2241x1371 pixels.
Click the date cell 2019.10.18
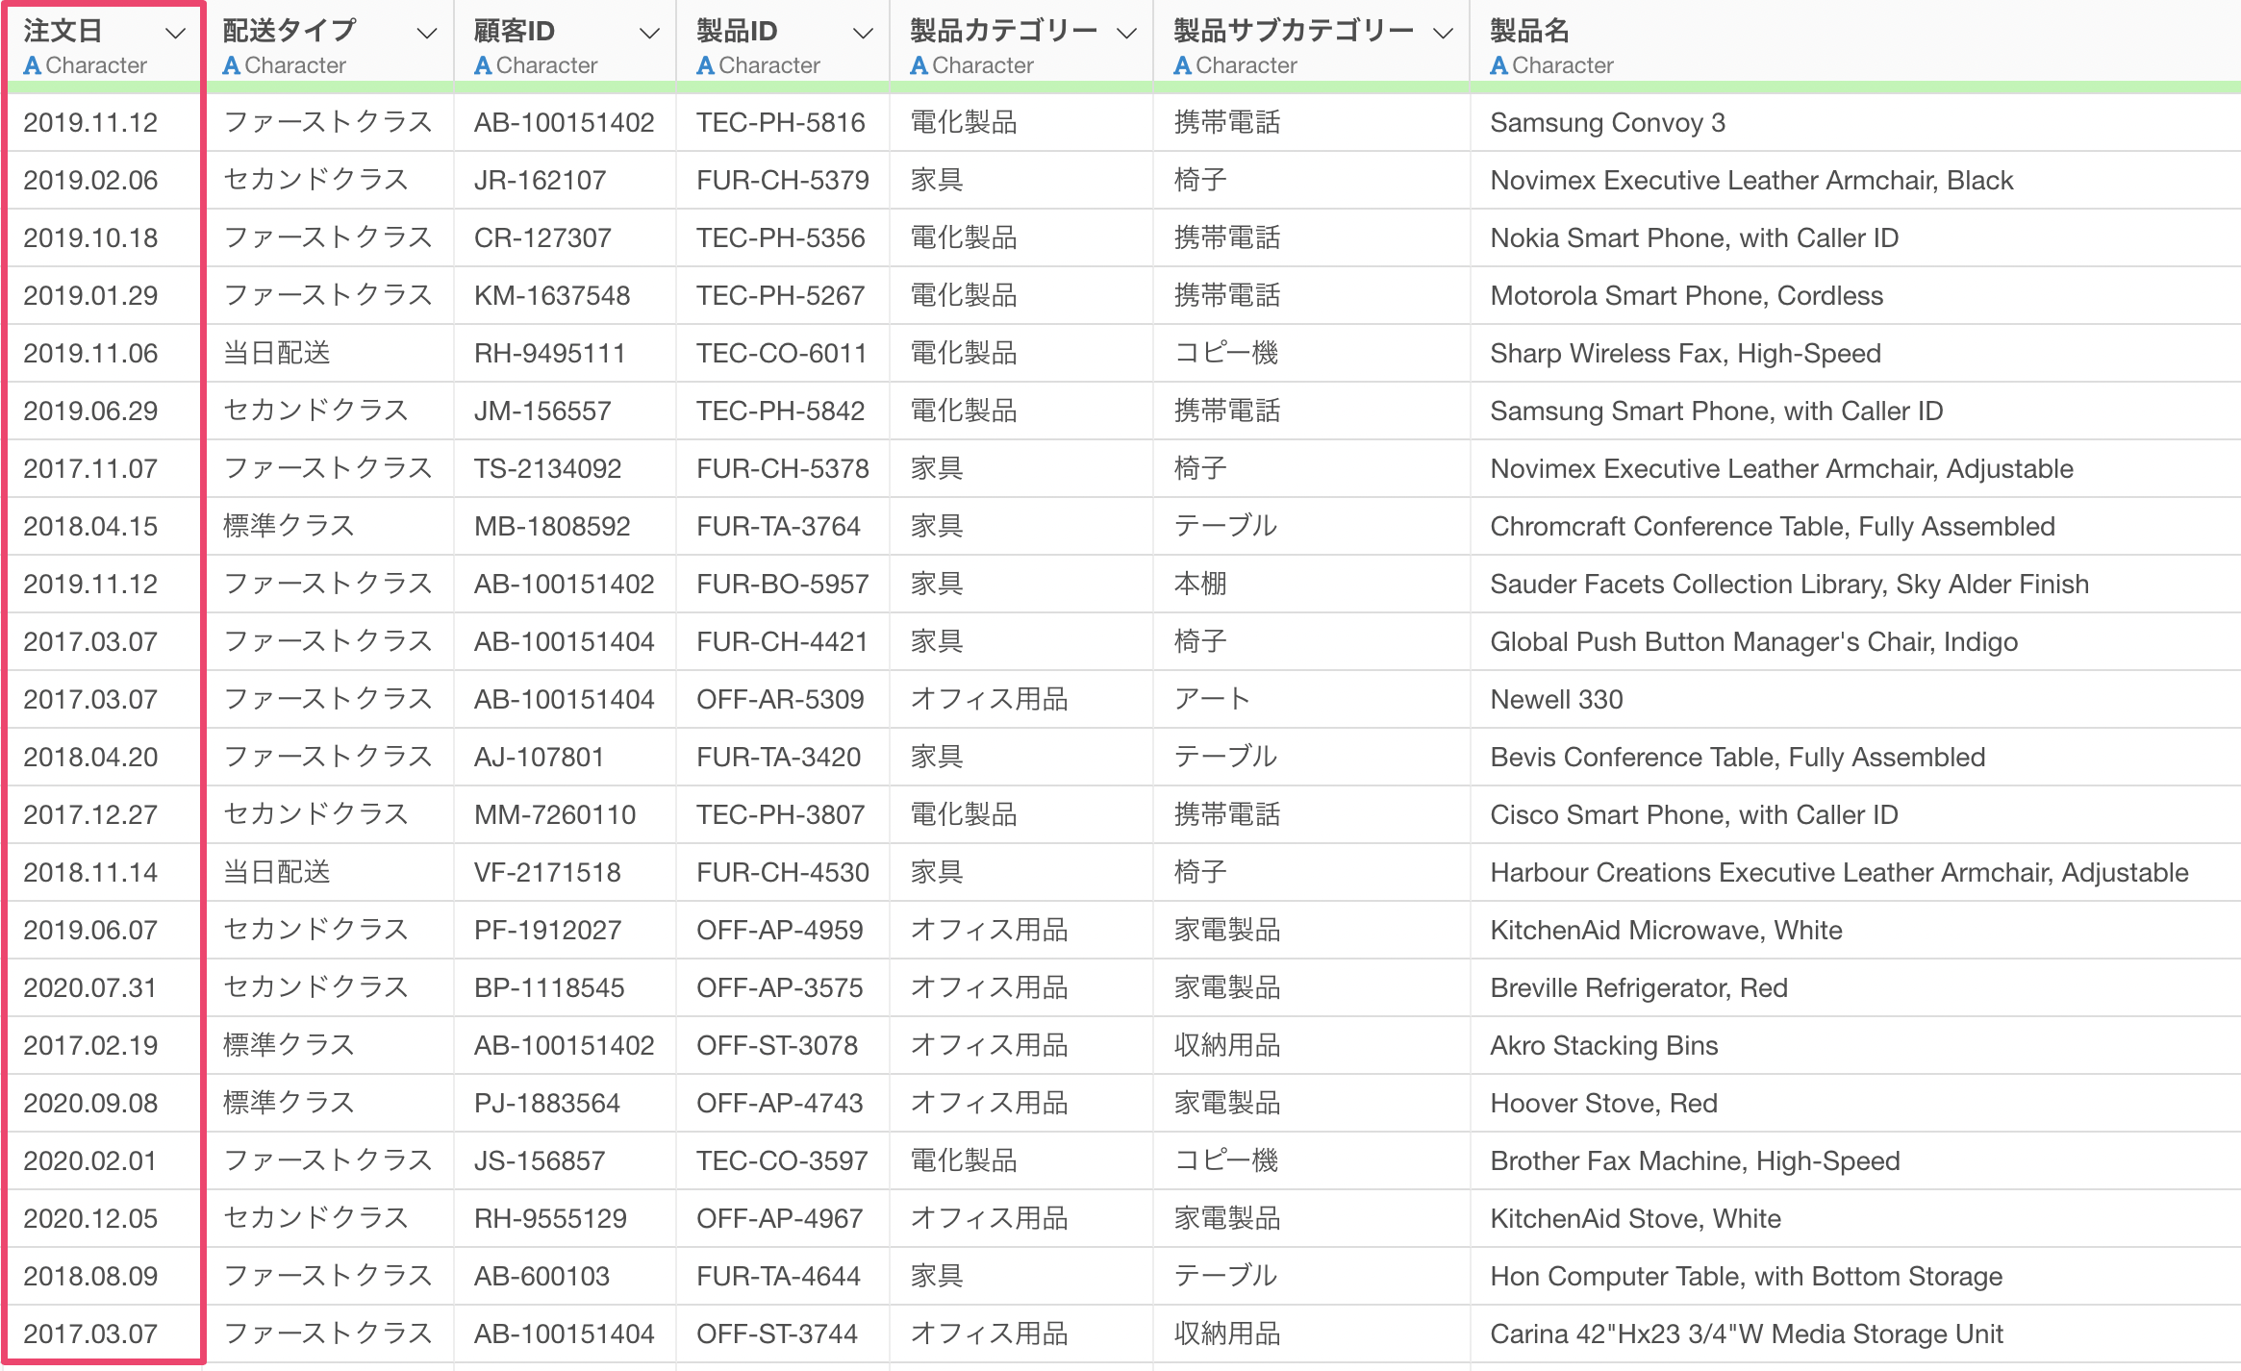click(x=90, y=237)
